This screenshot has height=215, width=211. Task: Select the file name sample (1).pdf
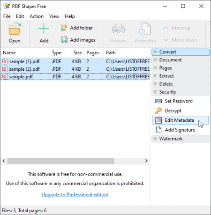[x=24, y=61]
